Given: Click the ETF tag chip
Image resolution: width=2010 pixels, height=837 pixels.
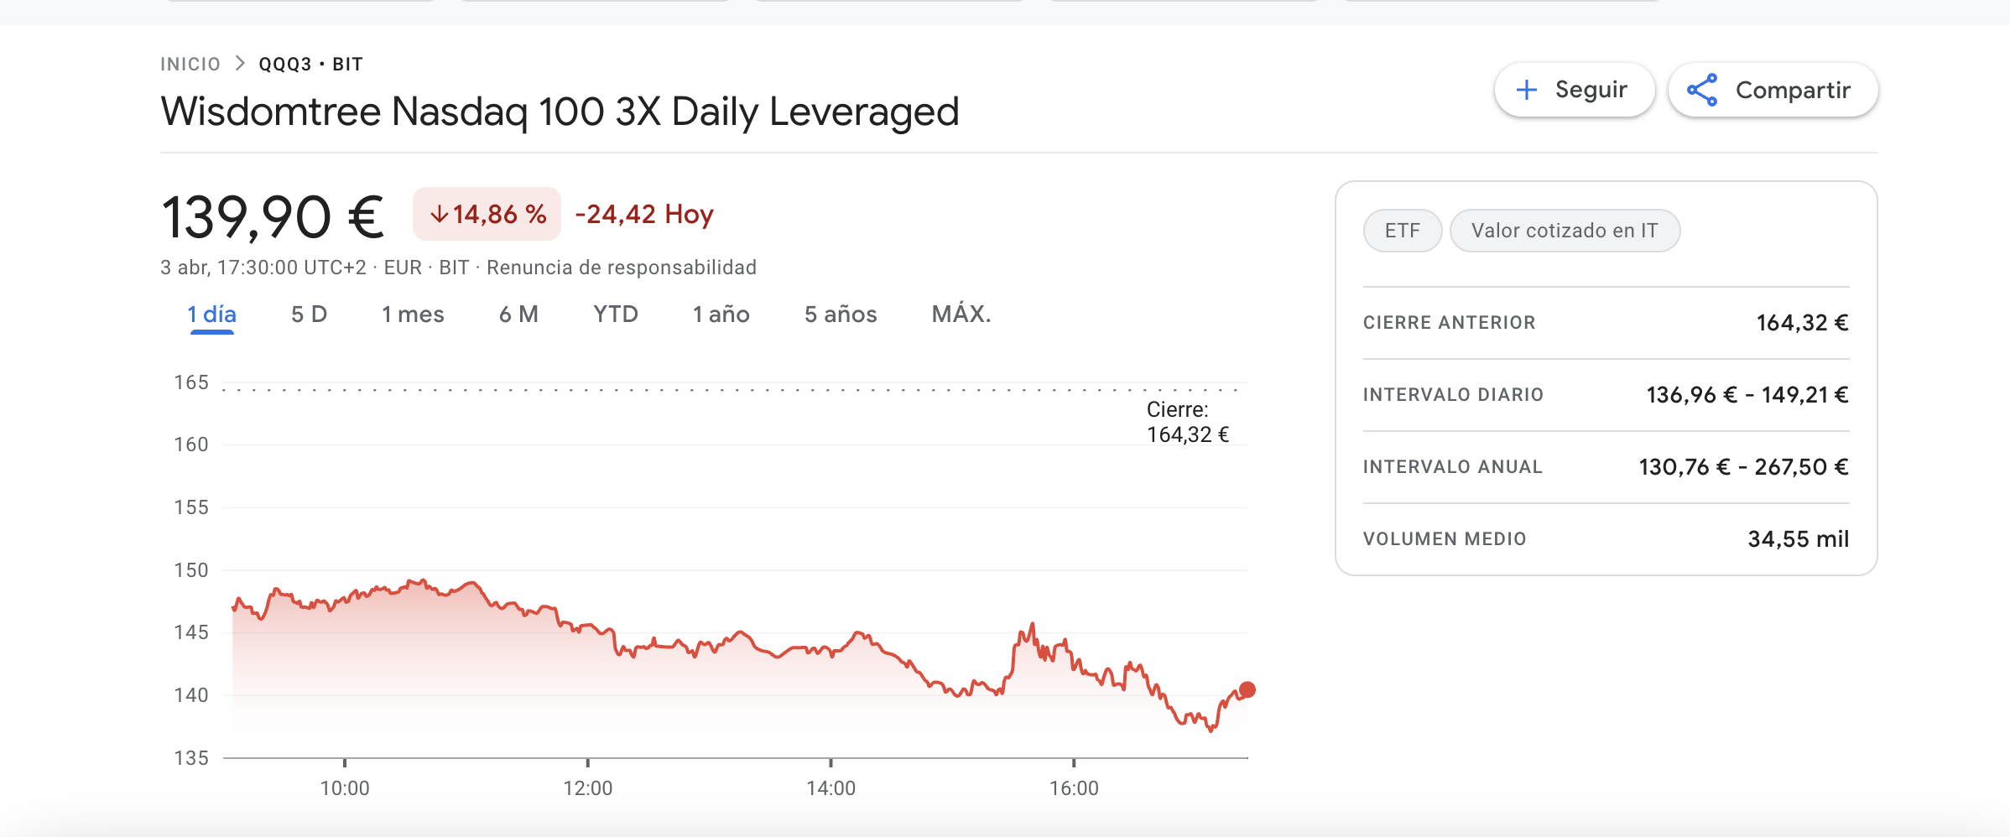Looking at the screenshot, I should (x=1403, y=231).
